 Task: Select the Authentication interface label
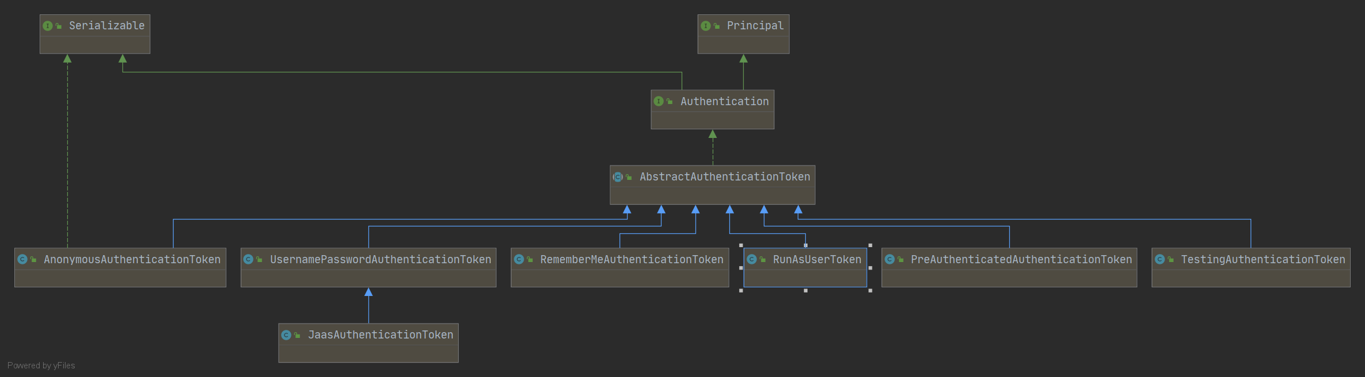pyautogui.click(x=724, y=101)
